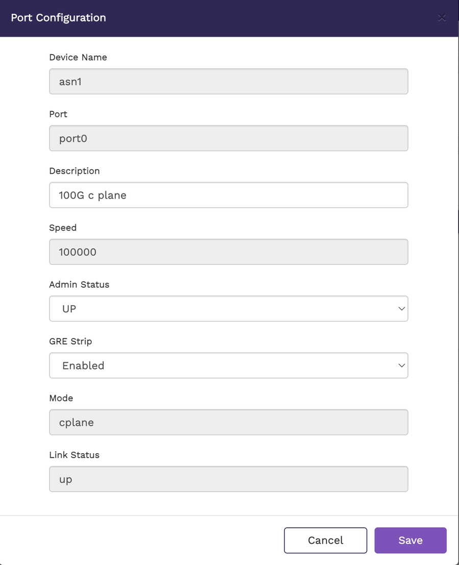Close the Port Configuration dialog

coord(442,18)
